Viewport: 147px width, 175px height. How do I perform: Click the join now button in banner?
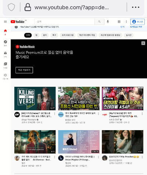[24, 70]
